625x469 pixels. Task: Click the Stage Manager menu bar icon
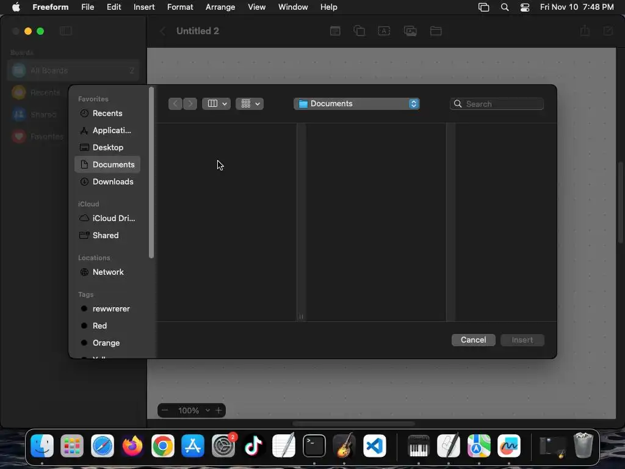tap(483, 7)
